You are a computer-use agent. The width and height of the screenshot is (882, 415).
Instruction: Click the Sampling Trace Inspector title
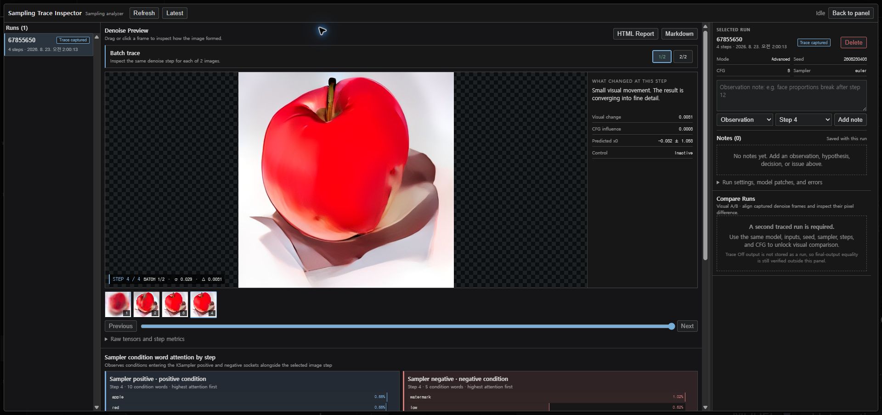pyautogui.click(x=45, y=13)
